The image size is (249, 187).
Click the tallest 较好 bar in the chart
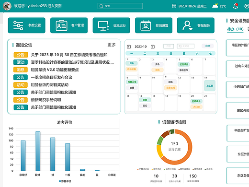(x=38, y=151)
